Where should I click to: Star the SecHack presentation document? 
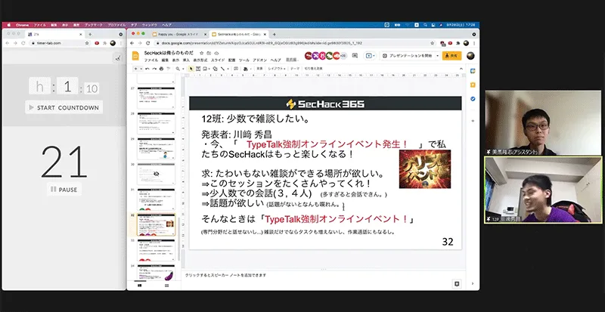[201, 53]
